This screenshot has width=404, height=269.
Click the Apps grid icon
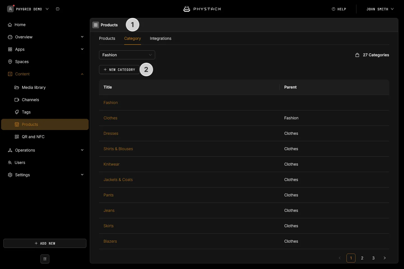tap(10, 49)
